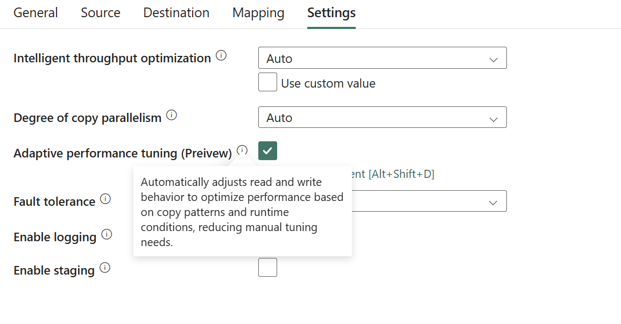This screenshot has width=621, height=324.
Task: Check the Use custom value checkbox
Action: [x=267, y=82]
